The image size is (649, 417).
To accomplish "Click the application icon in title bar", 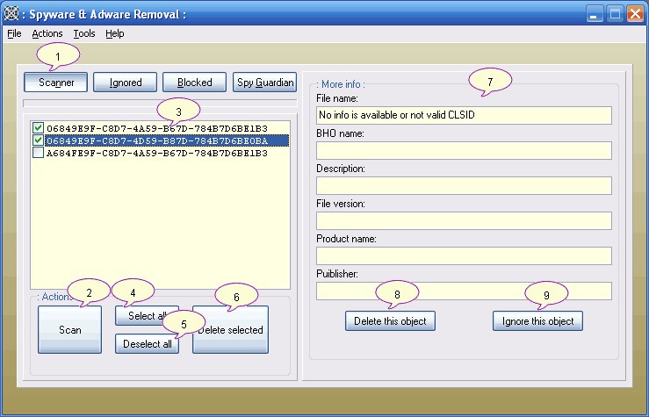I will [x=11, y=14].
